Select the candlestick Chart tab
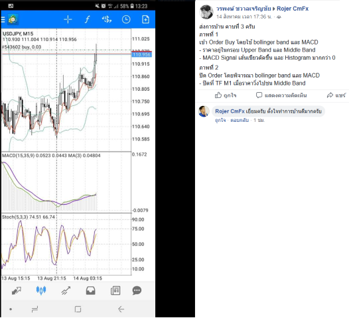The width and height of the screenshot is (349, 318). pos(41,290)
